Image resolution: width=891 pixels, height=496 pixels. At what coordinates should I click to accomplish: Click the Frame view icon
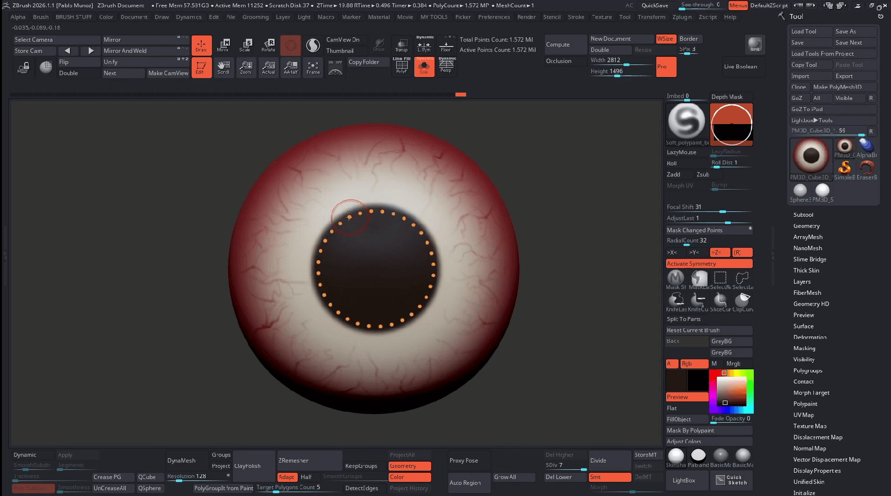pyautogui.click(x=313, y=67)
